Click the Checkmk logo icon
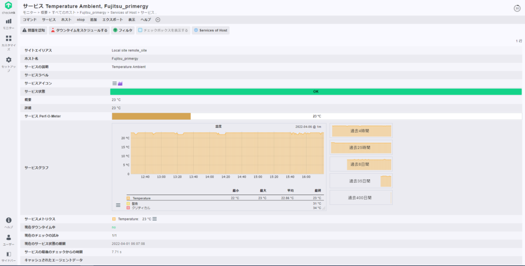This screenshot has width=525, height=266. (9, 6)
